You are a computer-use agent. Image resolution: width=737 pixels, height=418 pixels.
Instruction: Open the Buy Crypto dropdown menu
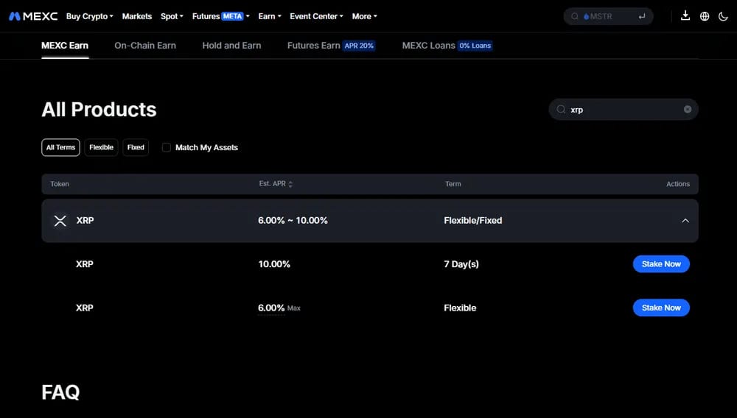click(90, 16)
